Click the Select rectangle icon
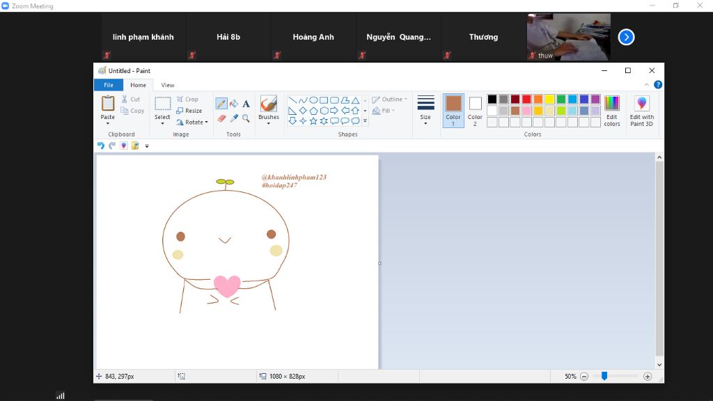Viewport: 713px width, 401px height. [x=162, y=104]
